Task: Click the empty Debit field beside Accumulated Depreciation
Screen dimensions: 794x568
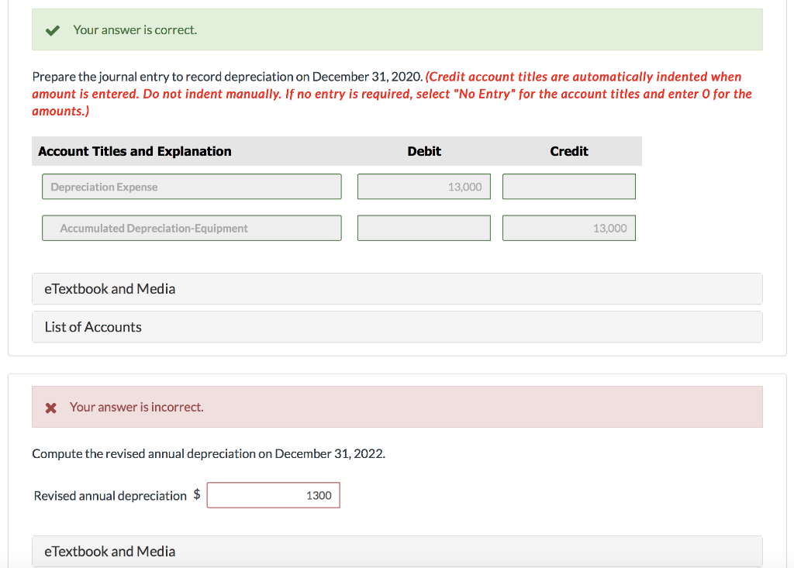Action: pos(423,227)
